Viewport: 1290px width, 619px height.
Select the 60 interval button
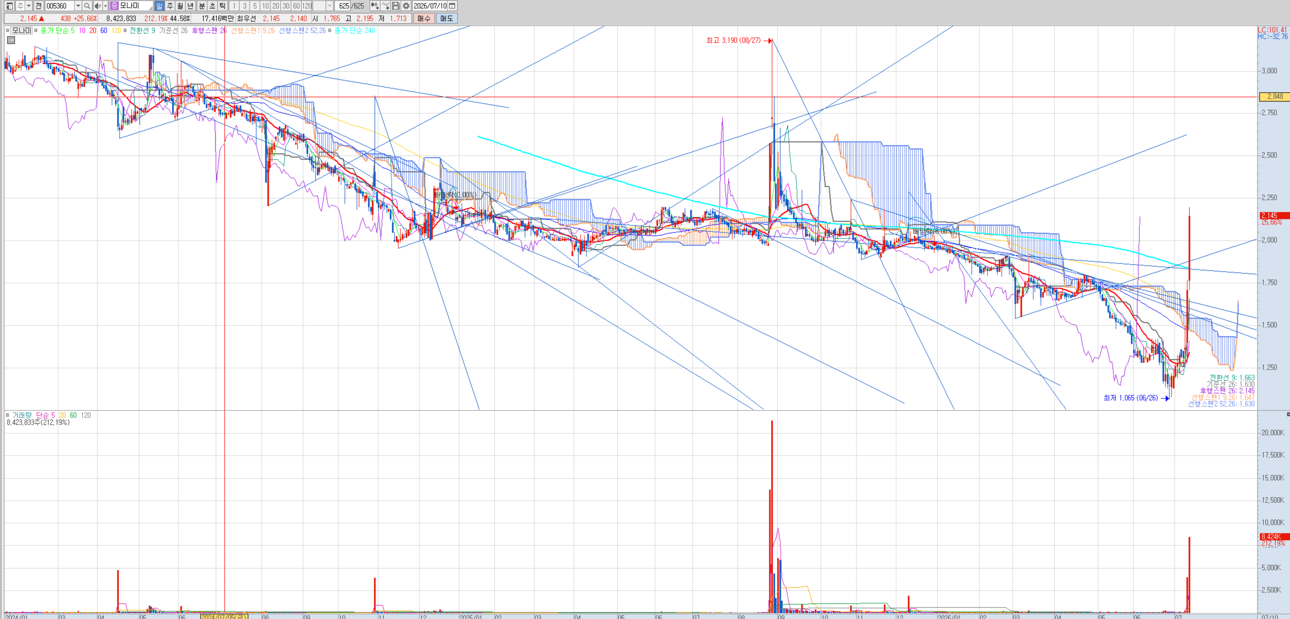coord(296,6)
